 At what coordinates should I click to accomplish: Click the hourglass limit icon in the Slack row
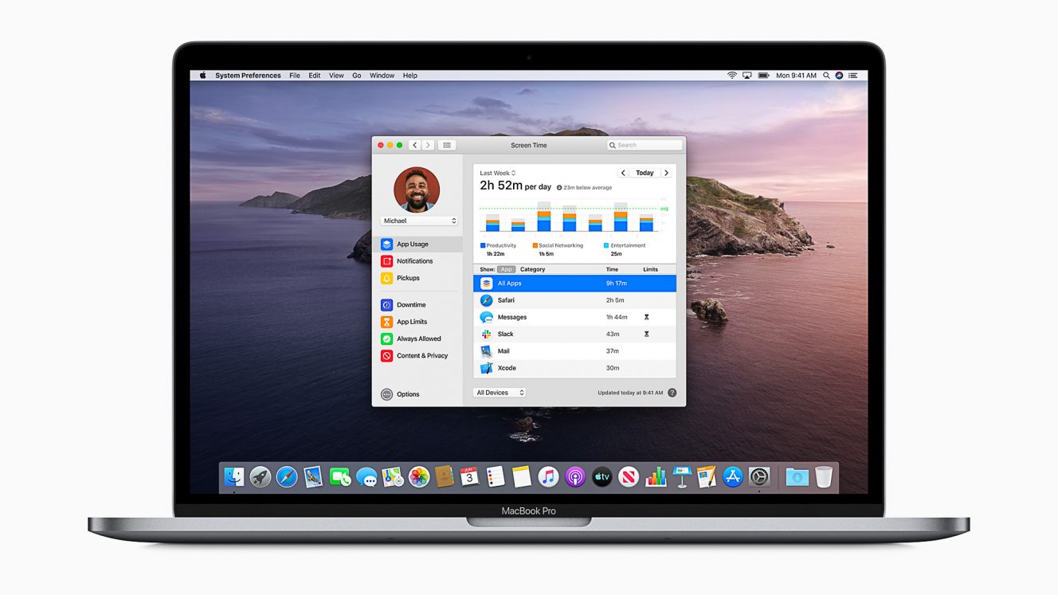[x=646, y=335]
